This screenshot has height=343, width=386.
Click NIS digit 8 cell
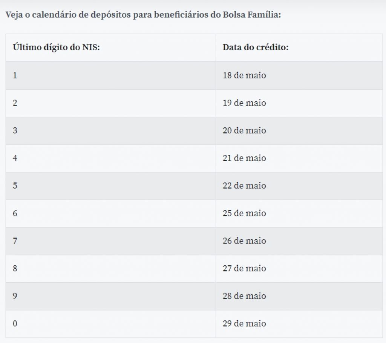[x=111, y=268]
